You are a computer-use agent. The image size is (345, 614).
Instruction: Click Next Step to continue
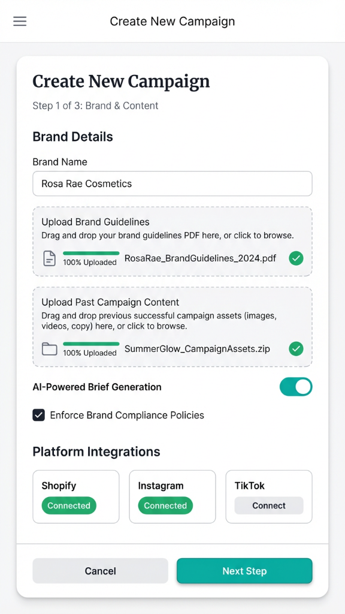(244, 571)
